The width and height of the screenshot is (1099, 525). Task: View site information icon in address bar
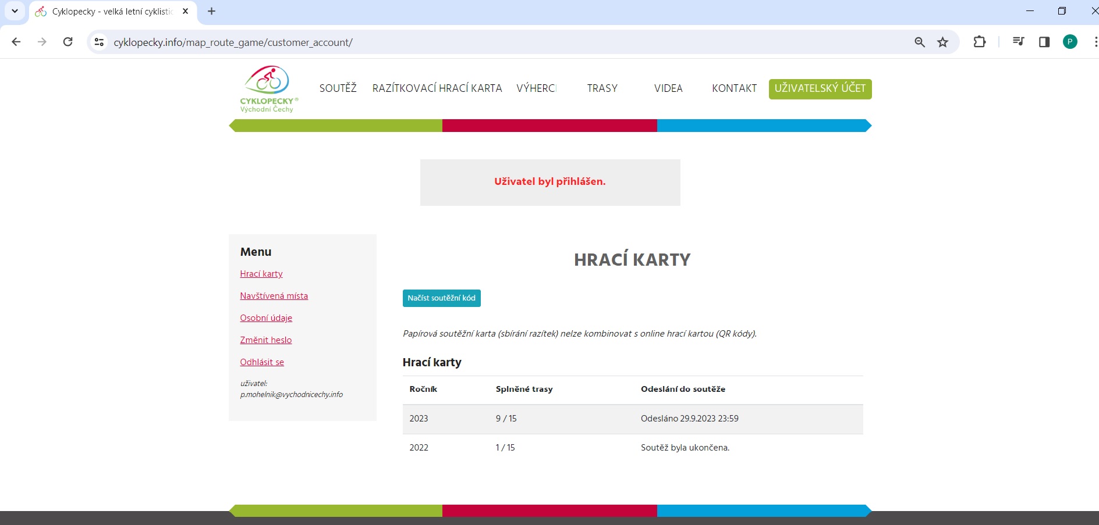pyautogui.click(x=100, y=42)
